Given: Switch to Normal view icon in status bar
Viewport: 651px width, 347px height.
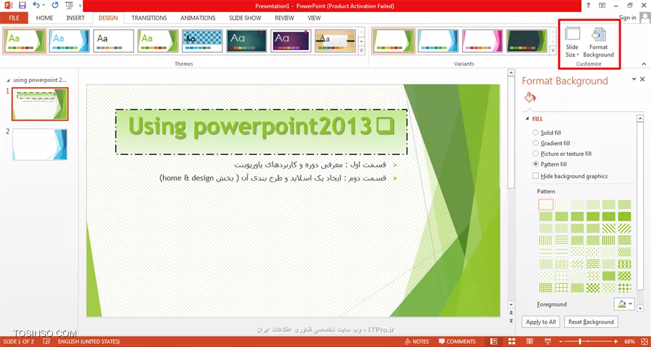Looking at the screenshot, I should click(x=493, y=341).
